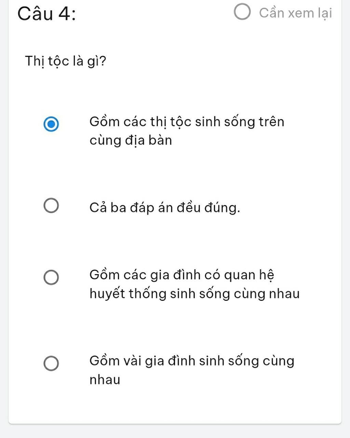Toggle the "Cần xem lại" circle

click(242, 12)
